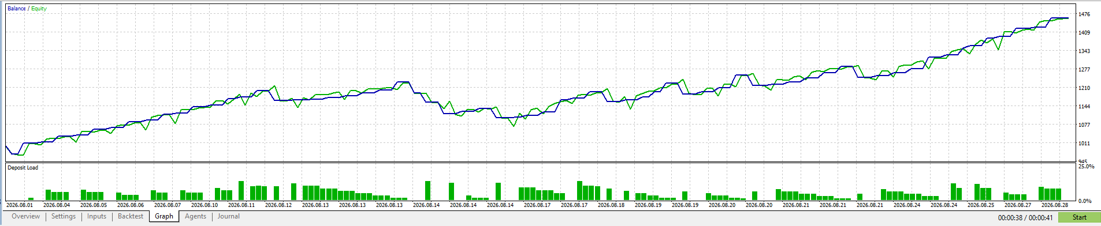Click the active Graph tab
The height and width of the screenshot is (226, 1101).
click(x=164, y=216)
